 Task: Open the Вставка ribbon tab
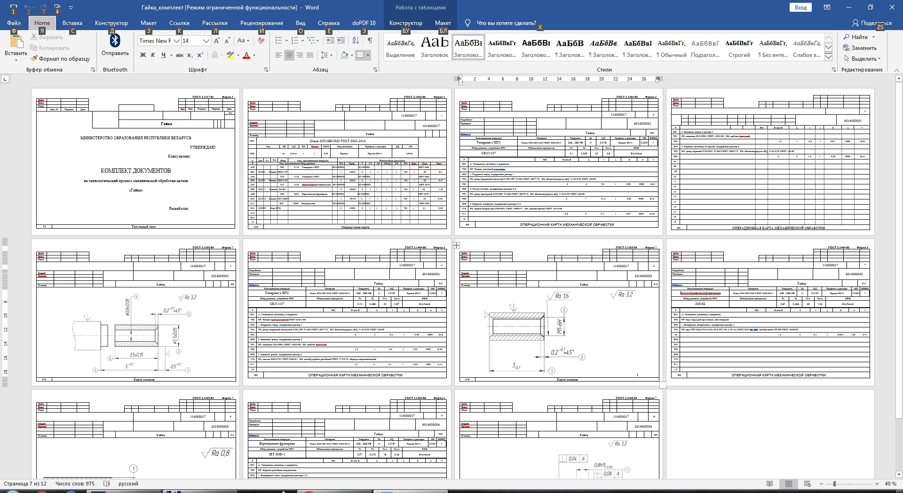[x=72, y=23]
